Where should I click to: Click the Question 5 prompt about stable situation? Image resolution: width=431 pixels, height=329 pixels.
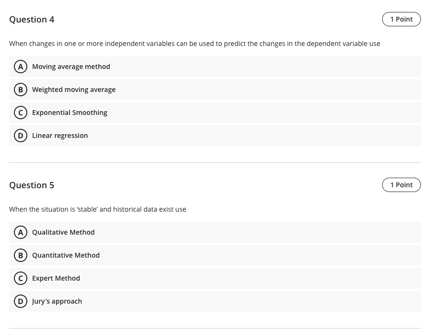tap(98, 209)
